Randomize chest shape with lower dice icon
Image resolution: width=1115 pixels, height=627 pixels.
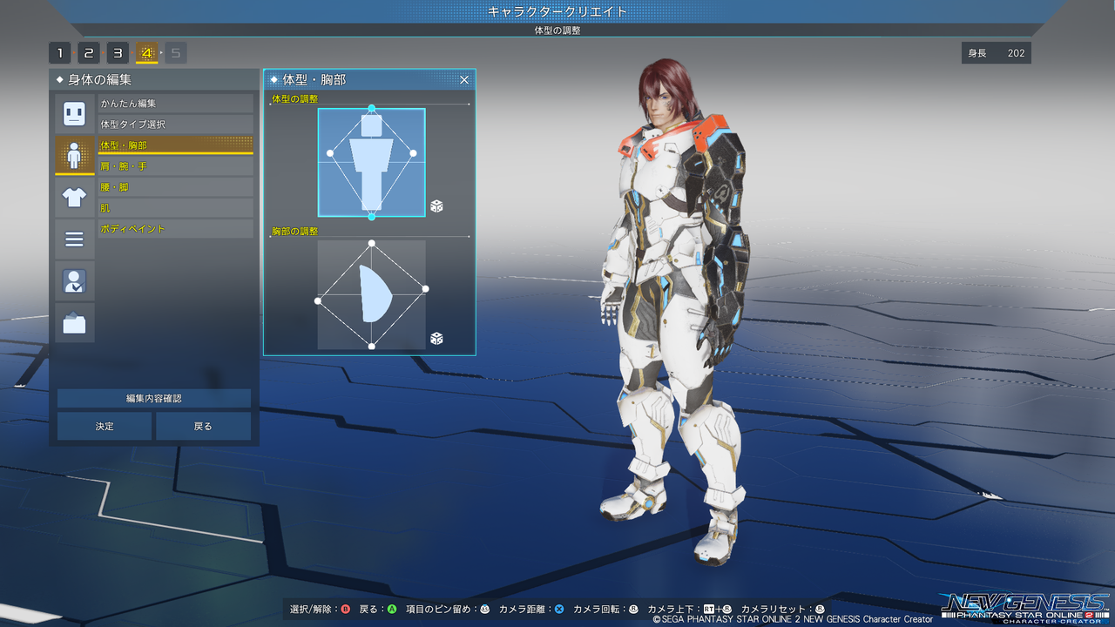[x=436, y=338]
